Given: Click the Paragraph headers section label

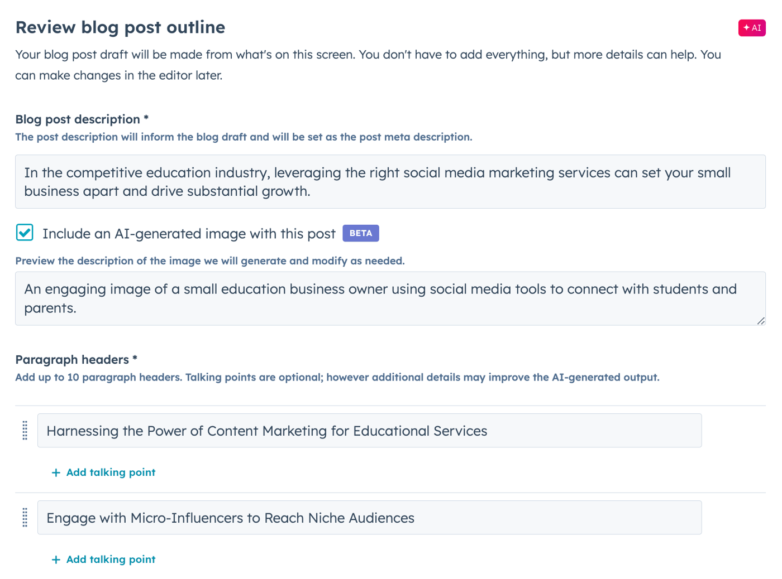Looking at the screenshot, I should click(76, 360).
